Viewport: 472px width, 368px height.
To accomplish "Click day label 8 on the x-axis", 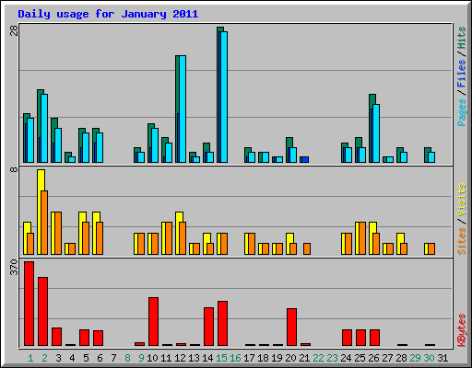I will (127, 358).
